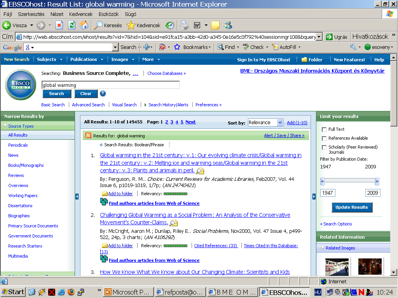Preview first result with magnifier page icon

(200, 171)
